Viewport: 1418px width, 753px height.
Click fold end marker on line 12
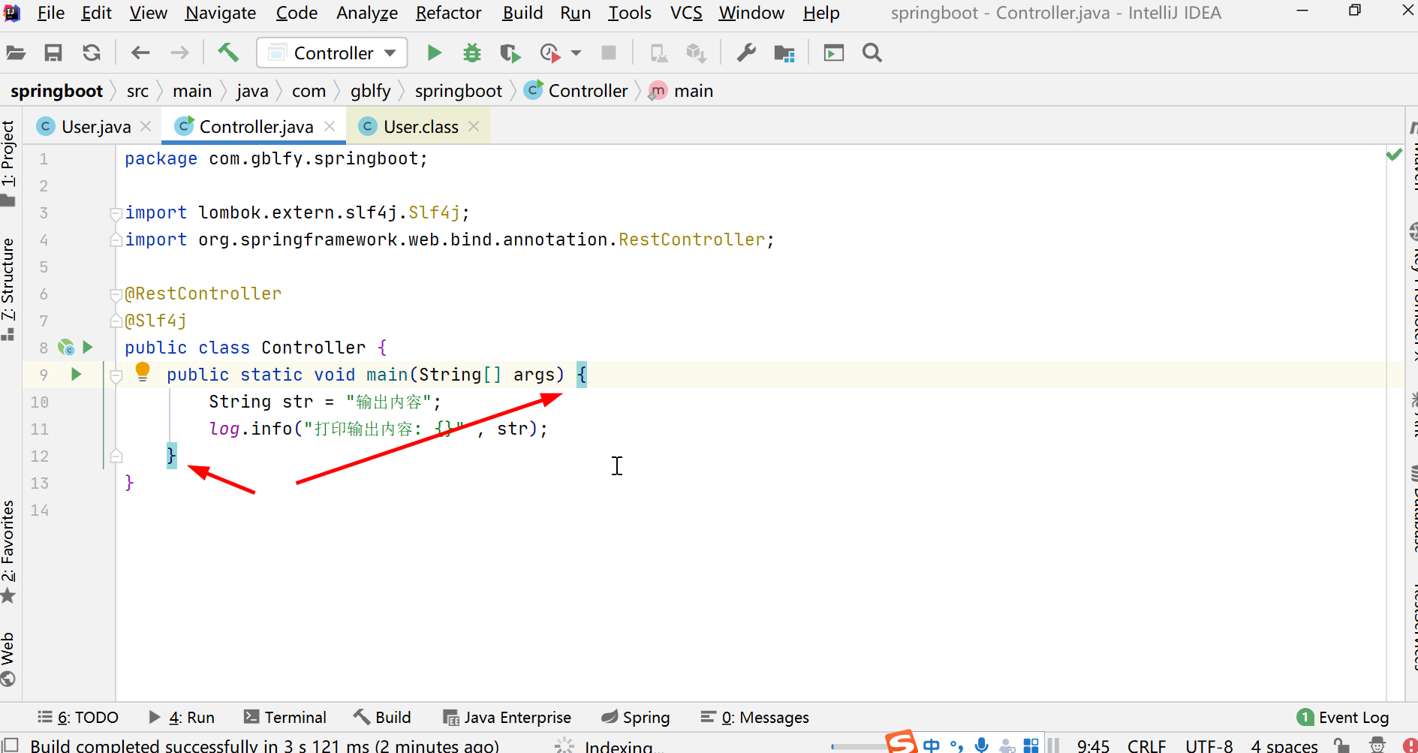(116, 456)
